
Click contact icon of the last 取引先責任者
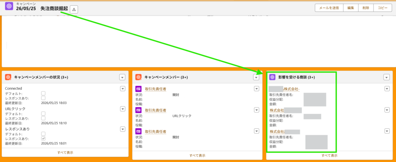pyautogui.click(x=138, y=131)
